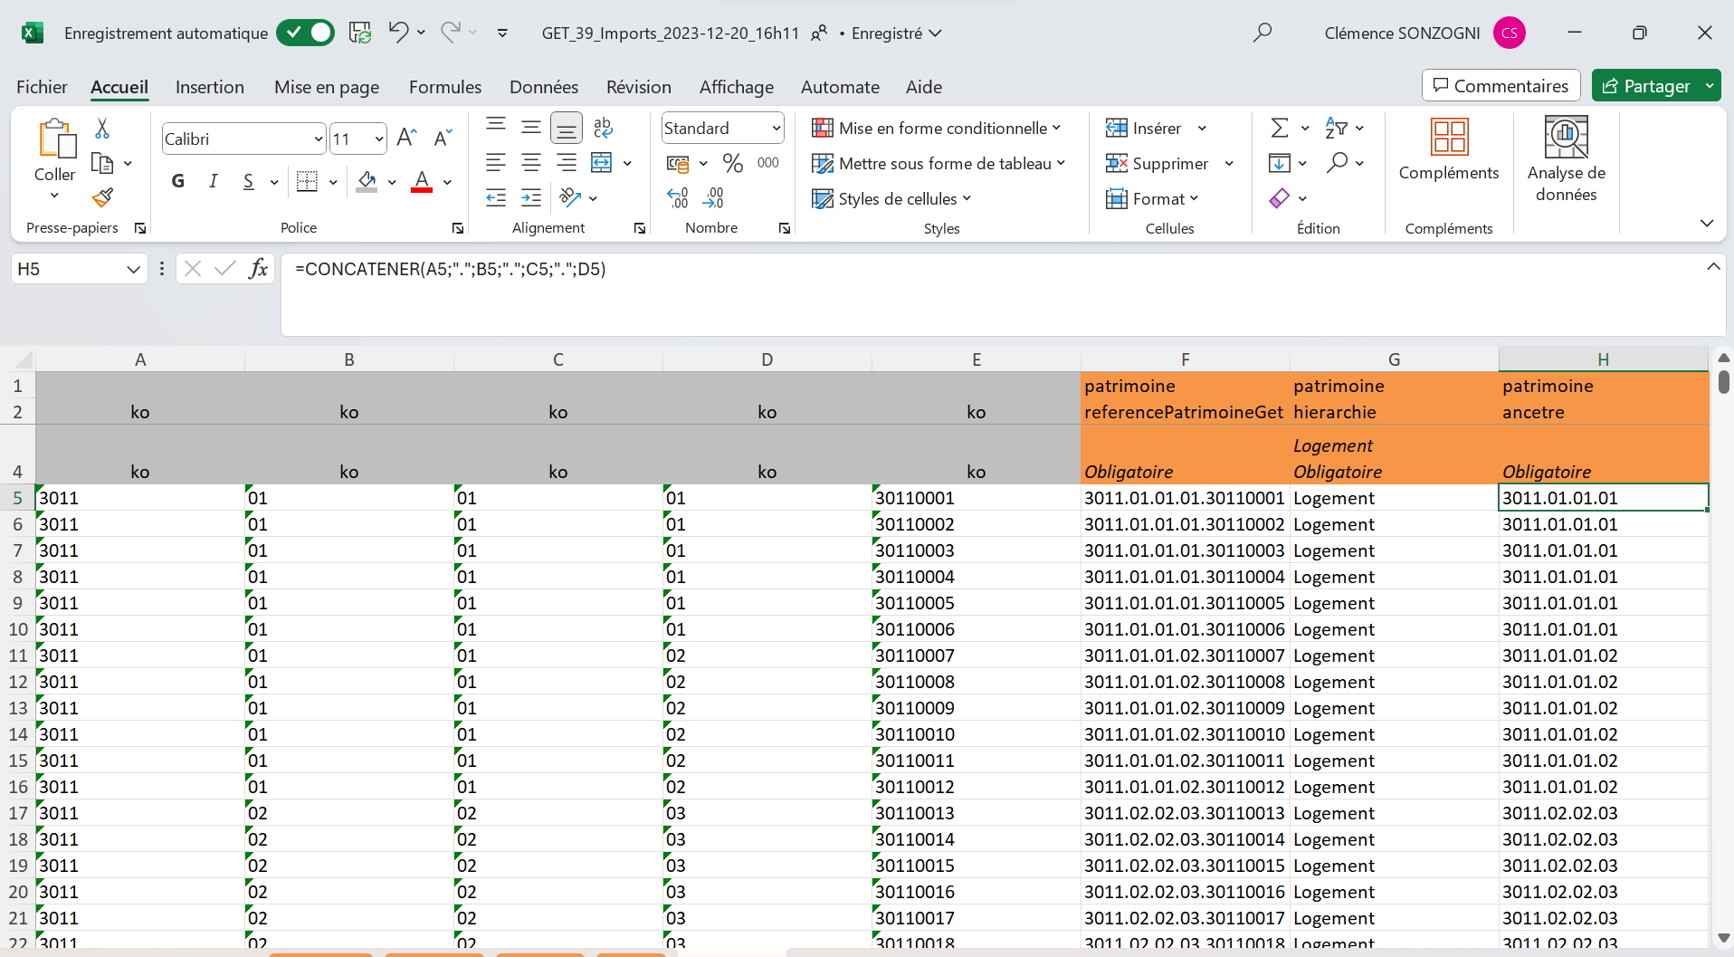Click the Cut scissors icon
1734x957 pixels.
pyautogui.click(x=102, y=129)
